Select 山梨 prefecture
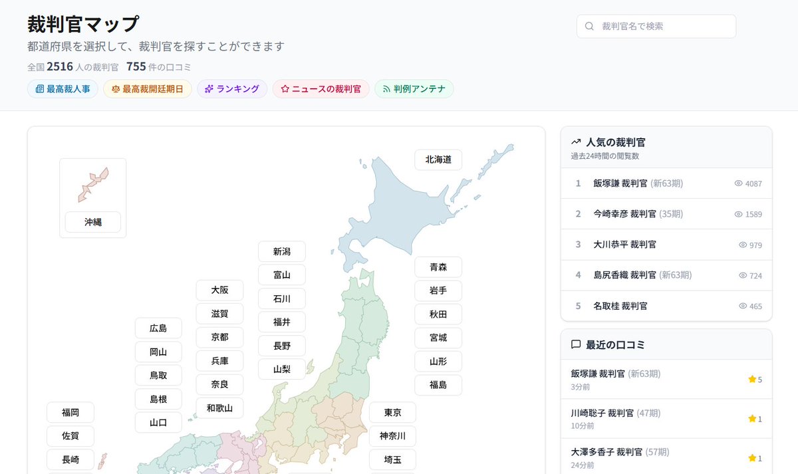 (x=282, y=370)
